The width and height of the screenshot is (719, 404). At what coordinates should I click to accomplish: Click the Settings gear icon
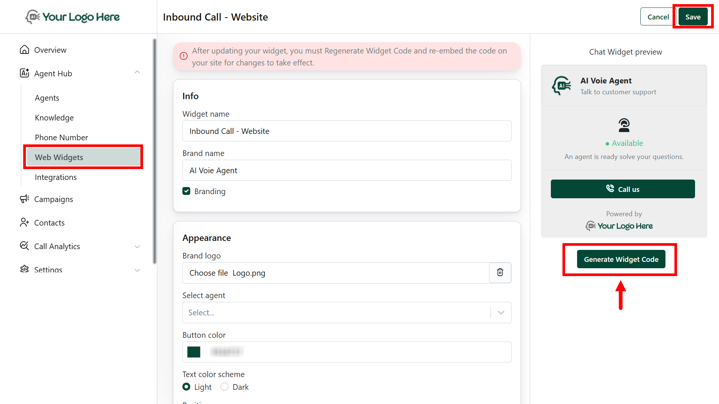(x=24, y=269)
